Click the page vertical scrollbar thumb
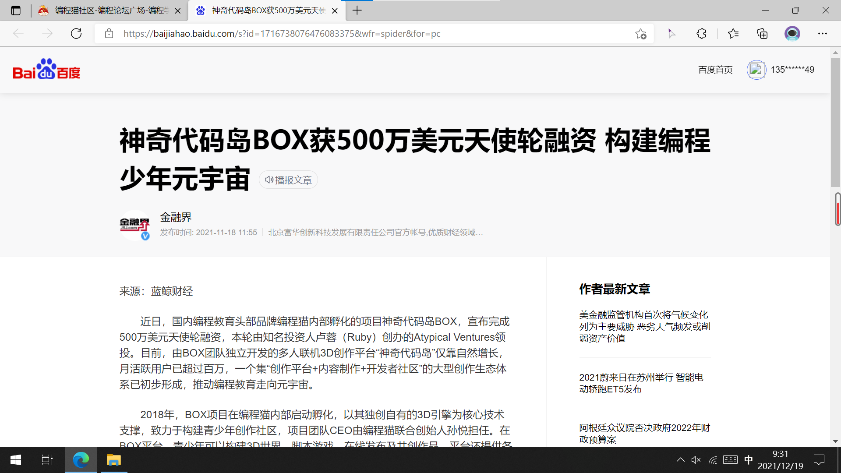The width and height of the screenshot is (841, 473). (835, 123)
